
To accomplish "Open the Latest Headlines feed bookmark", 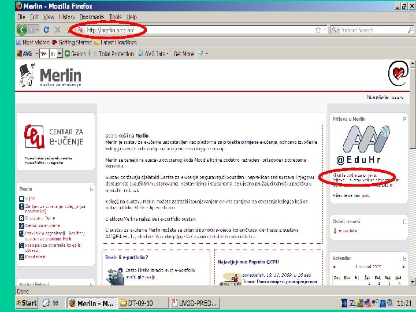I will pos(116,42).
